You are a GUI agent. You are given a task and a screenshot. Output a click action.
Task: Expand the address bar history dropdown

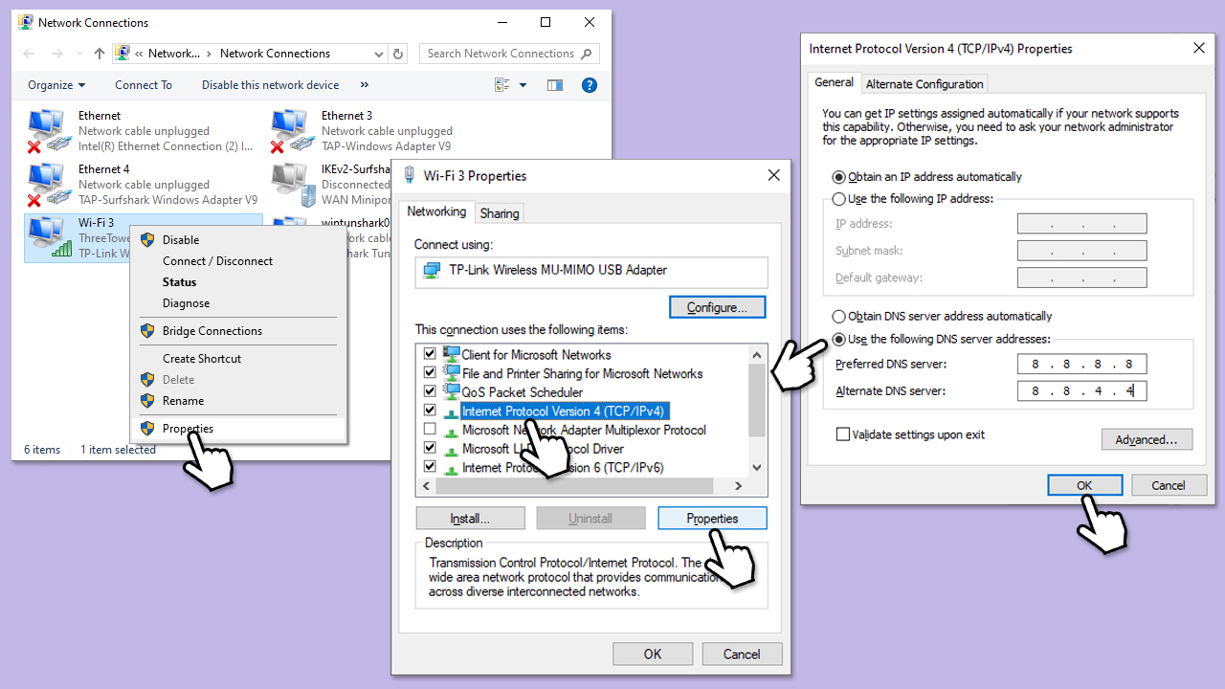click(x=379, y=54)
